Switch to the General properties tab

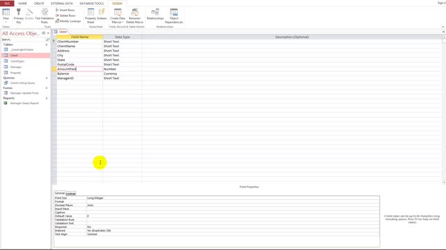click(x=59, y=193)
